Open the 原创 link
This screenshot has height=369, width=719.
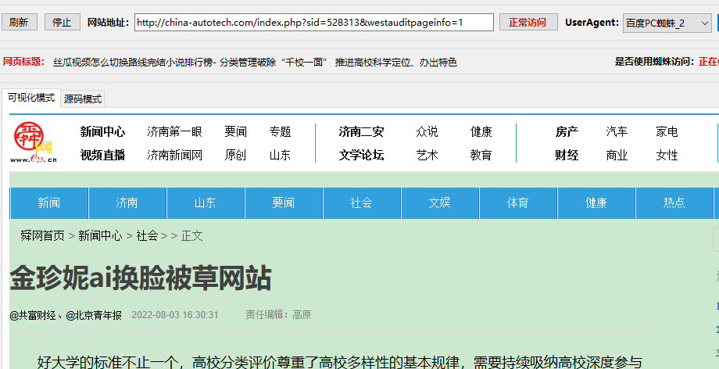coord(236,155)
